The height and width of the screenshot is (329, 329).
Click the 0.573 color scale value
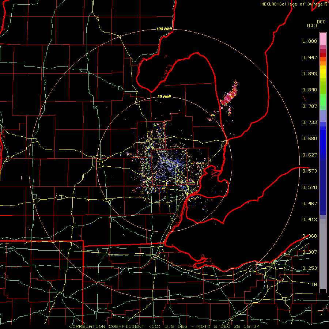(x=310, y=171)
